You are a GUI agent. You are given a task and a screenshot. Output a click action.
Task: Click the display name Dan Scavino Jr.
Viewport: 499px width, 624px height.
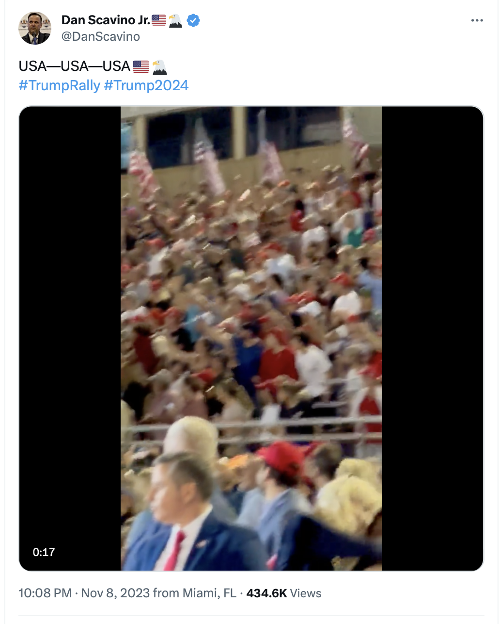pos(106,20)
